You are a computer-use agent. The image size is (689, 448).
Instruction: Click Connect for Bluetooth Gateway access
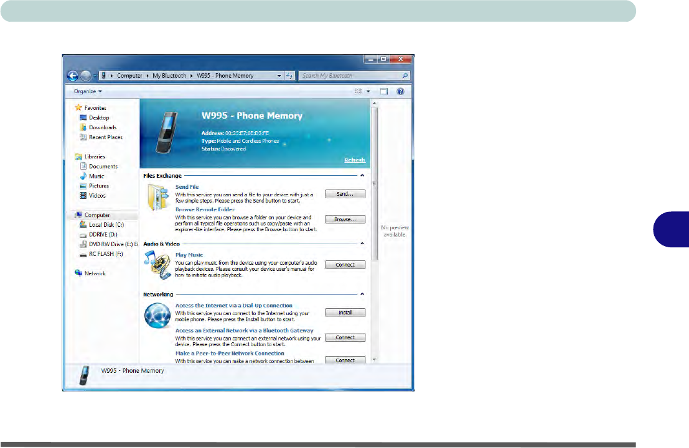pyautogui.click(x=345, y=337)
